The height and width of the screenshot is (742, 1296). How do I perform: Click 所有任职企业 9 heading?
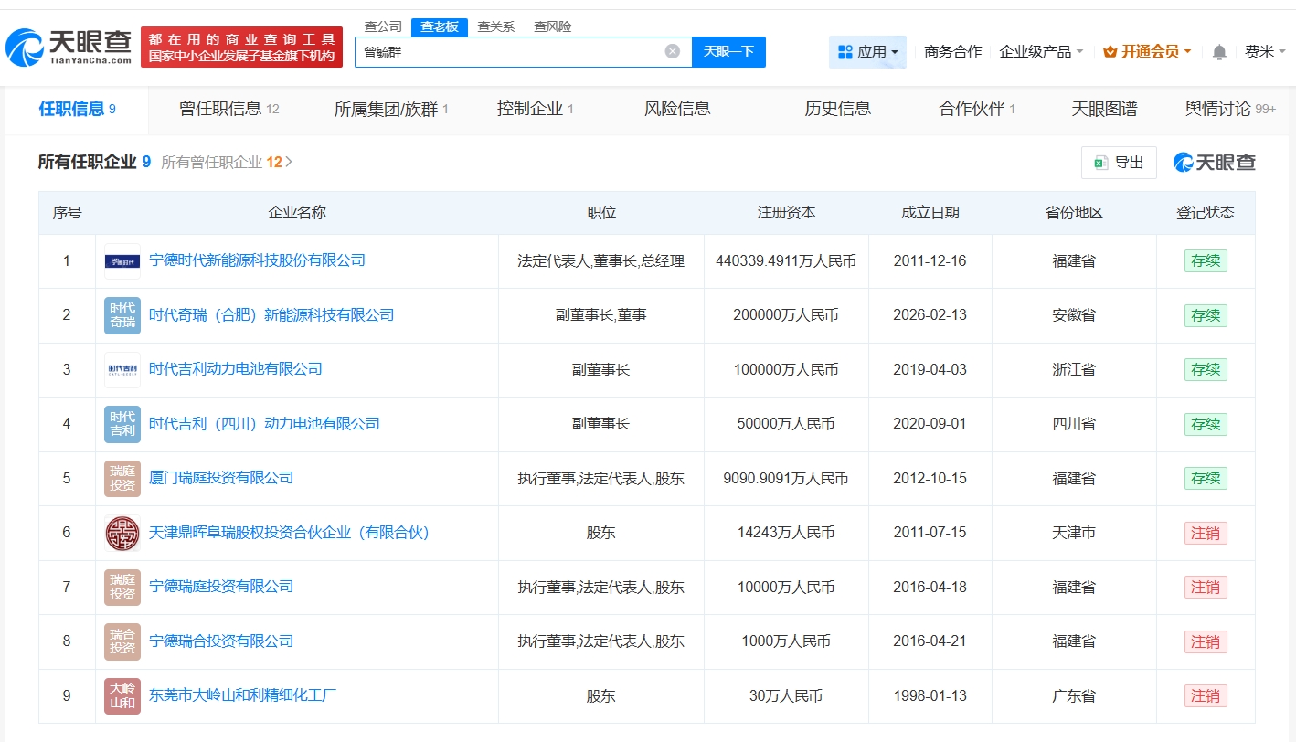pyautogui.click(x=94, y=163)
